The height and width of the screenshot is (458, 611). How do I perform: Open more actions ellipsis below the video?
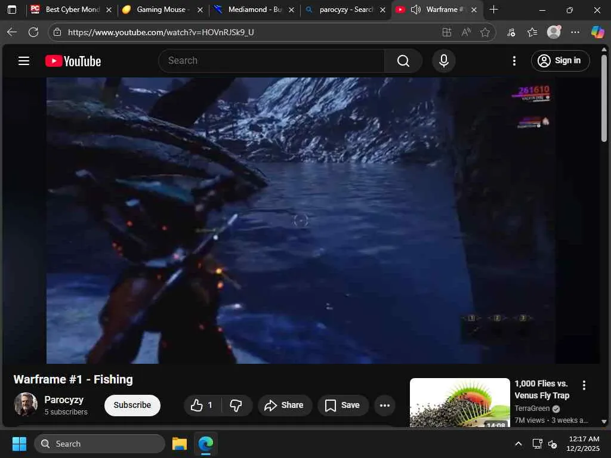point(385,405)
